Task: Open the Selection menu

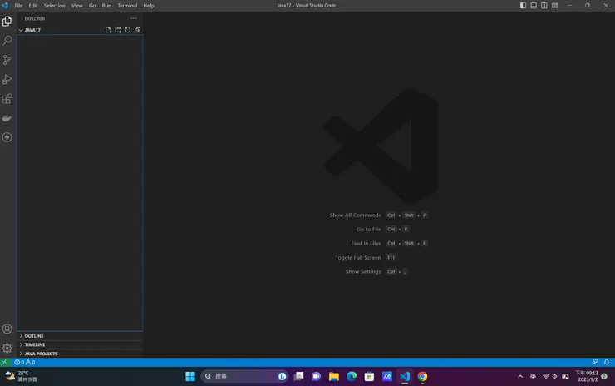Action: point(55,6)
